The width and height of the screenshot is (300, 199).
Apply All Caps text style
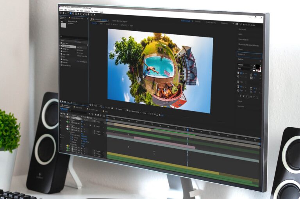click(x=247, y=96)
